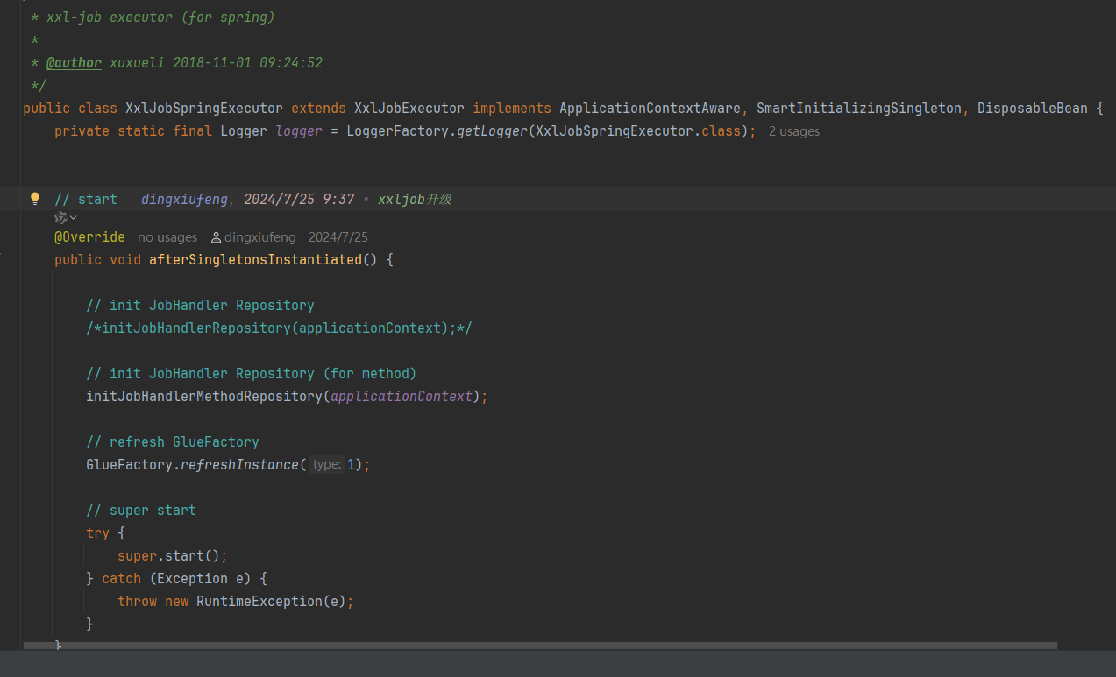Click the @Override annotation

click(x=89, y=237)
